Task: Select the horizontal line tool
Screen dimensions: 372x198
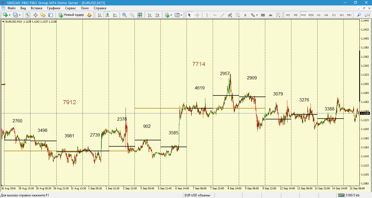Action: (x=215, y=15)
